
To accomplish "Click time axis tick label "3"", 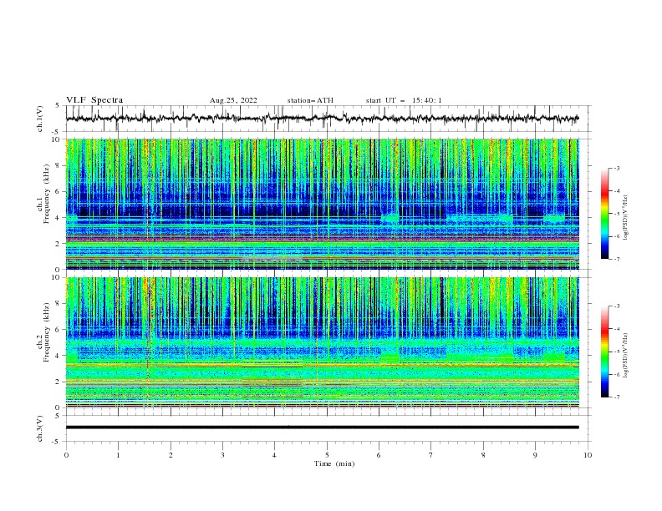I will click(x=222, y=455).
